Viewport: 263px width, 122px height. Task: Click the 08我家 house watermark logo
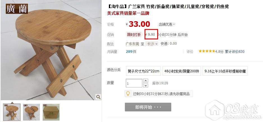(233, 110)
